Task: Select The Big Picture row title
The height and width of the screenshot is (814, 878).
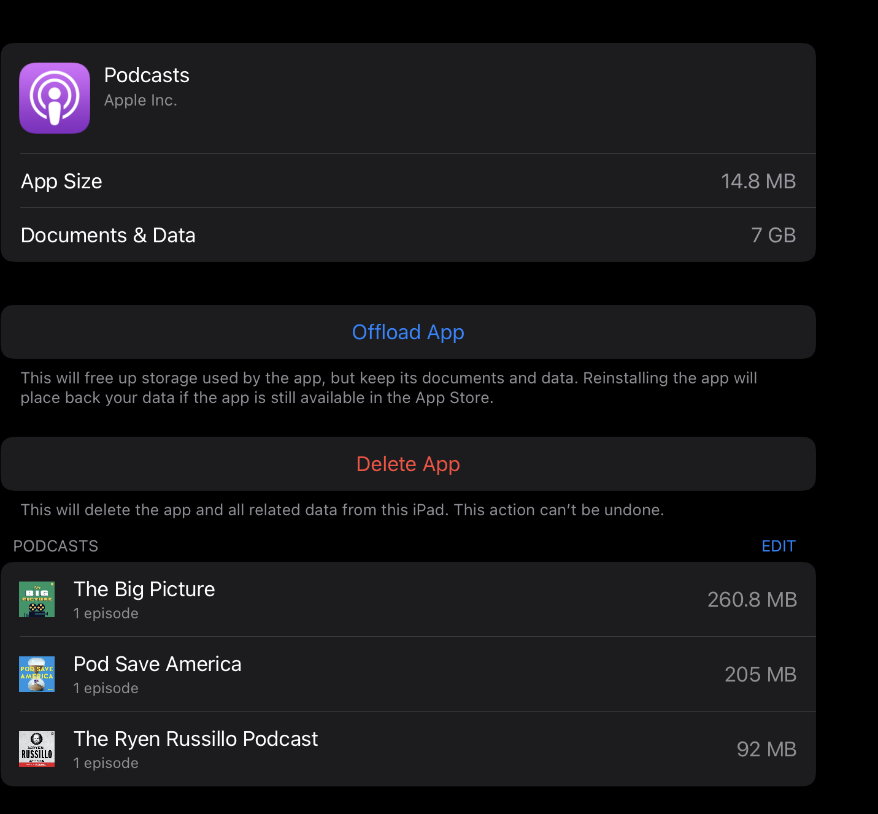Action: pyautogui.click(x=144, y=589)
